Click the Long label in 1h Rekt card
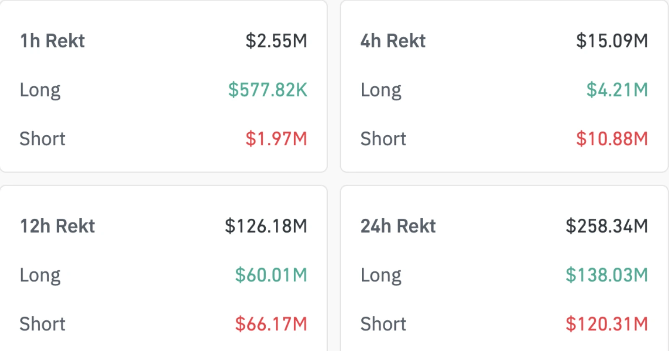This screenshot has height=351, width=669. 40,90
